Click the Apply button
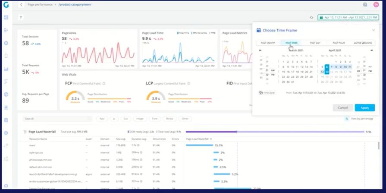This screenshot has height=193, width=386. pyautogui.click(x=364, y=108)
